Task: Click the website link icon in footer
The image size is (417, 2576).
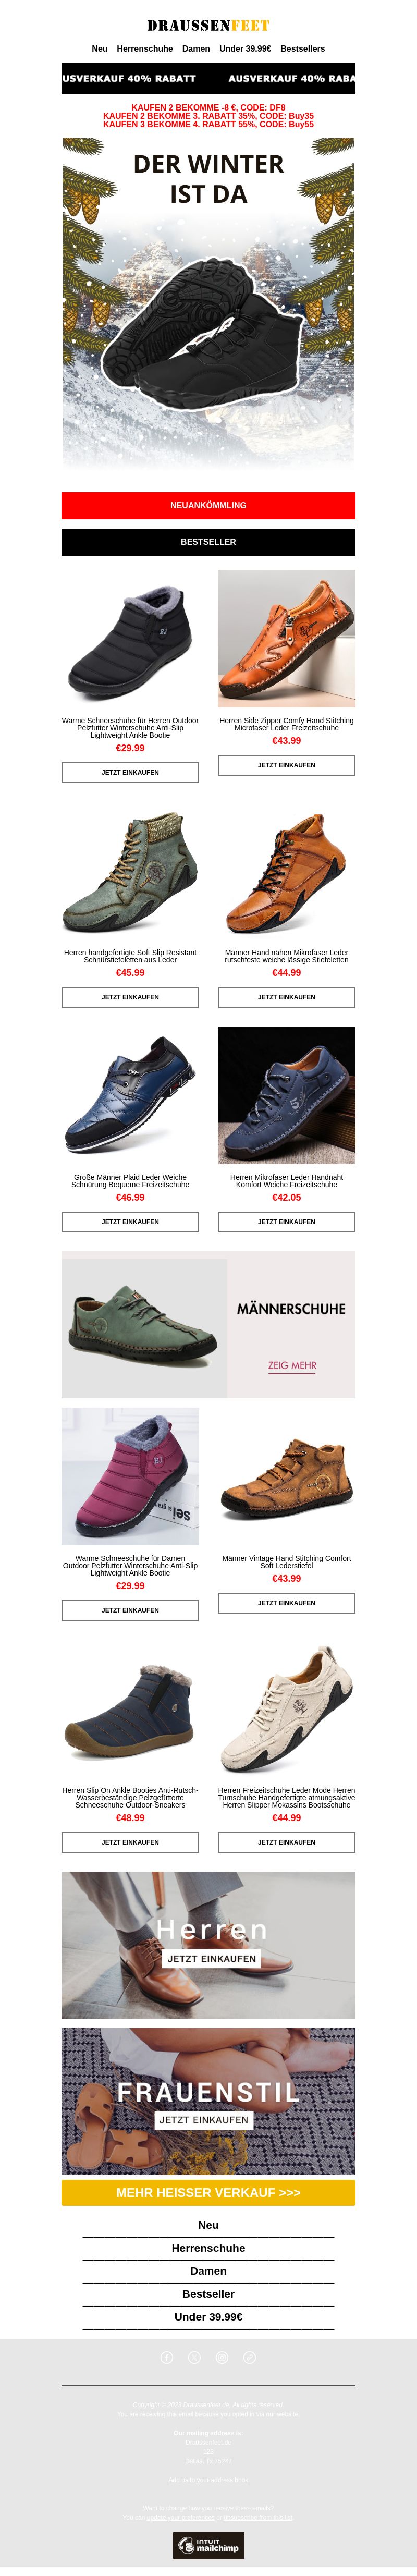Action: click(250, 2357)
